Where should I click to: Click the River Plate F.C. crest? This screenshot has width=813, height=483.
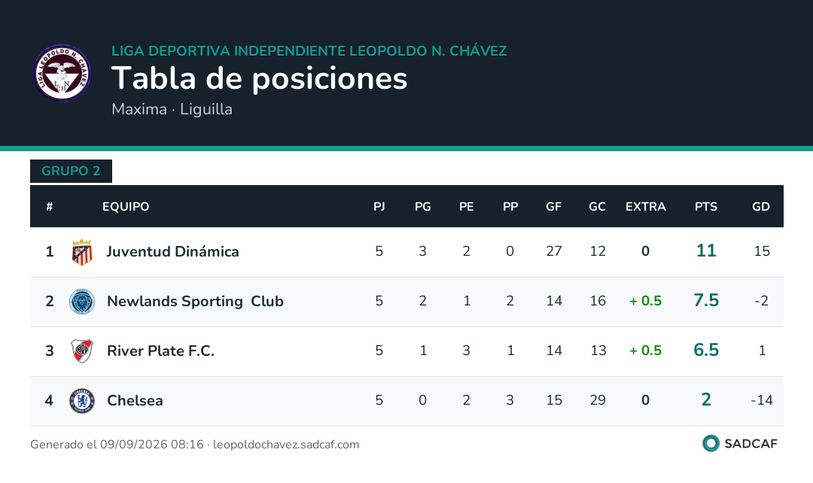82,351
